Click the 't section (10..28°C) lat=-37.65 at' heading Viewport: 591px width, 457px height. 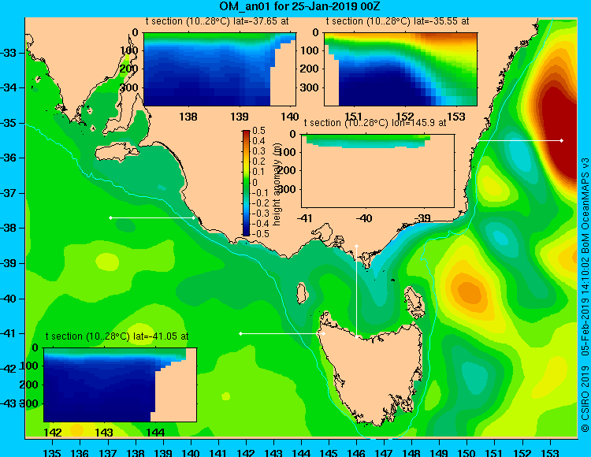tap(217, 21)
